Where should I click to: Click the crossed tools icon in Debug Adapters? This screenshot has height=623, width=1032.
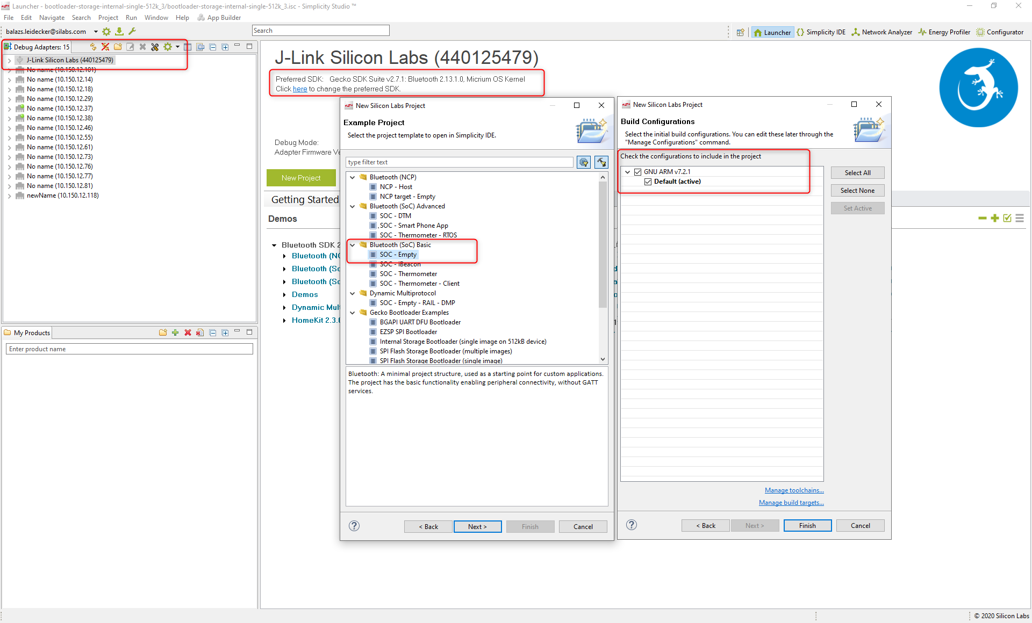155,47
